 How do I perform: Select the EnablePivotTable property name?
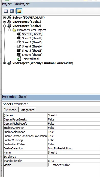tap(25, 144)
